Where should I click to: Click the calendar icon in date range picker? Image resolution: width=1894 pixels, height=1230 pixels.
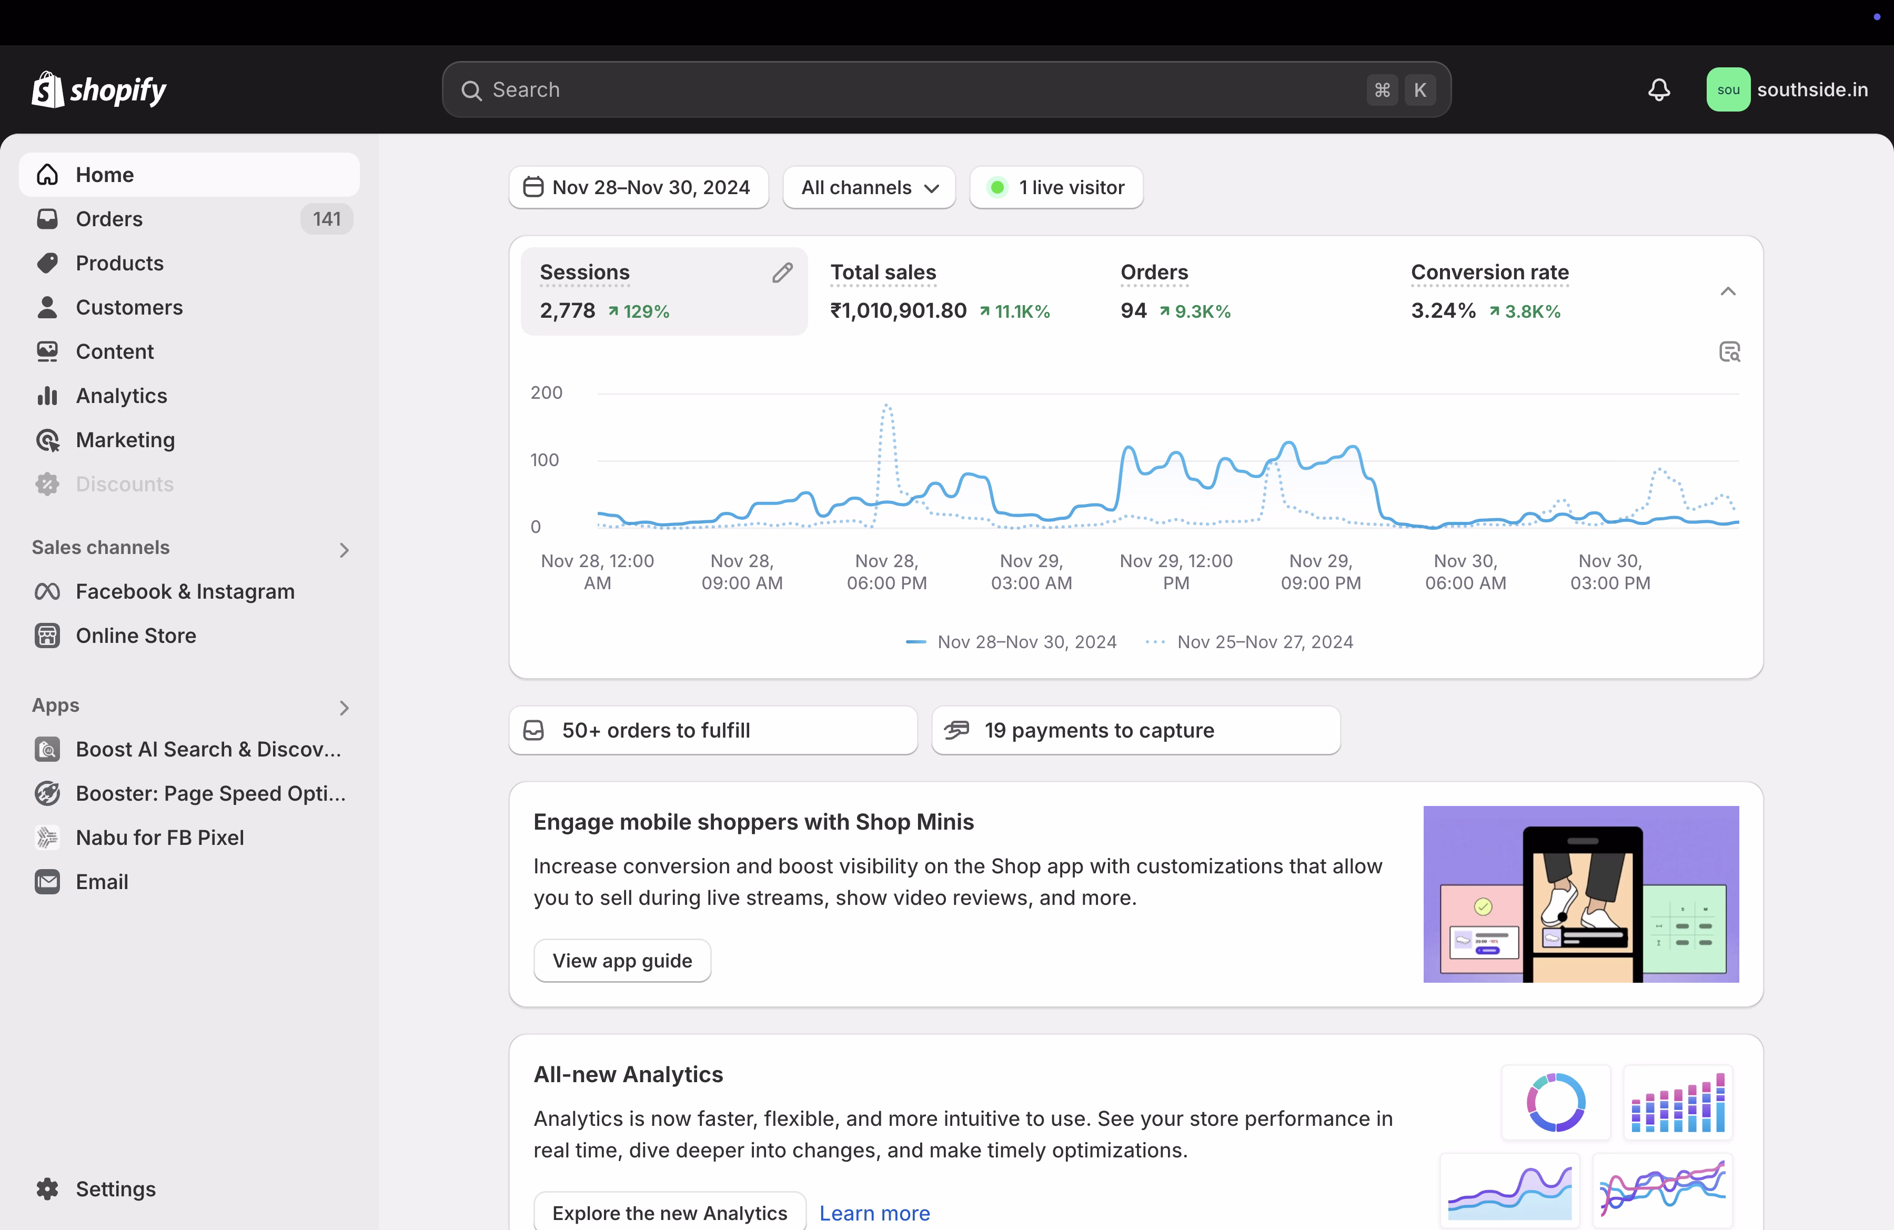(533, 187)
